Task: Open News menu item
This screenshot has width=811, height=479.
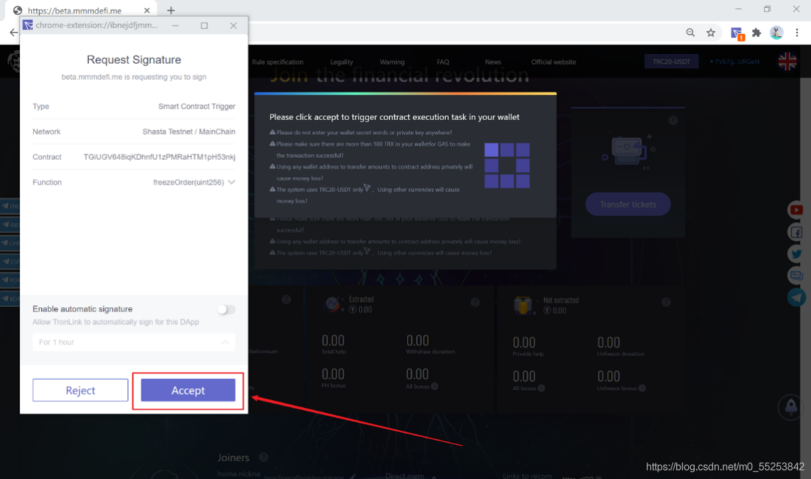Action: click(493, 62)
